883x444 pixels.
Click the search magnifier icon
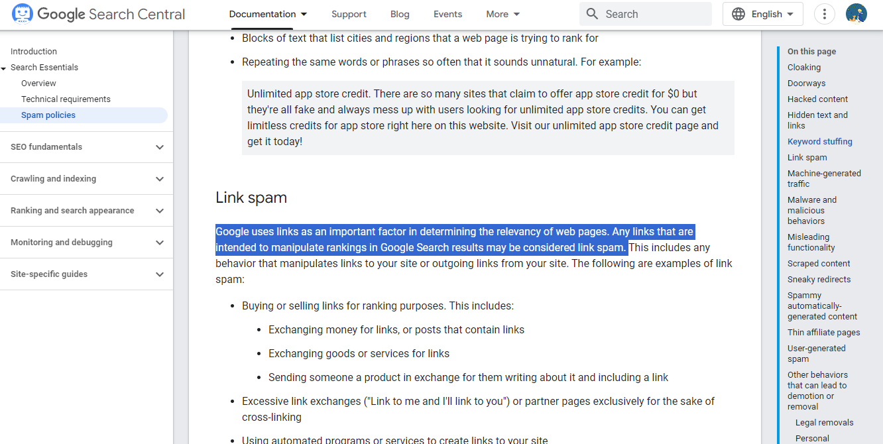tap(593, 14)
